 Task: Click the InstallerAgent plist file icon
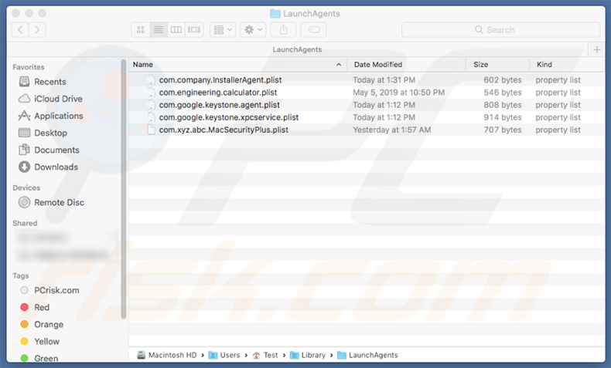click(x=151, y=80)
